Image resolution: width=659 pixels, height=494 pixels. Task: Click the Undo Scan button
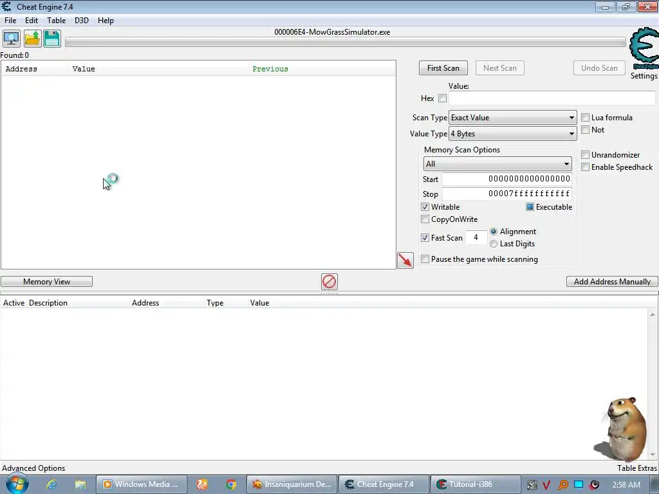coord(599,68)
